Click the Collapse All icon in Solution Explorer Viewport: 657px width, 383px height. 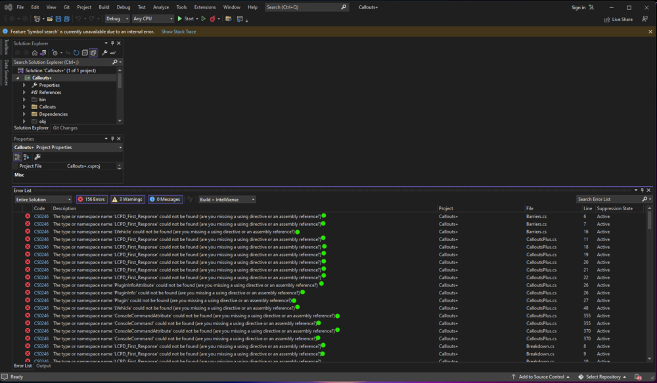[85, 52]
